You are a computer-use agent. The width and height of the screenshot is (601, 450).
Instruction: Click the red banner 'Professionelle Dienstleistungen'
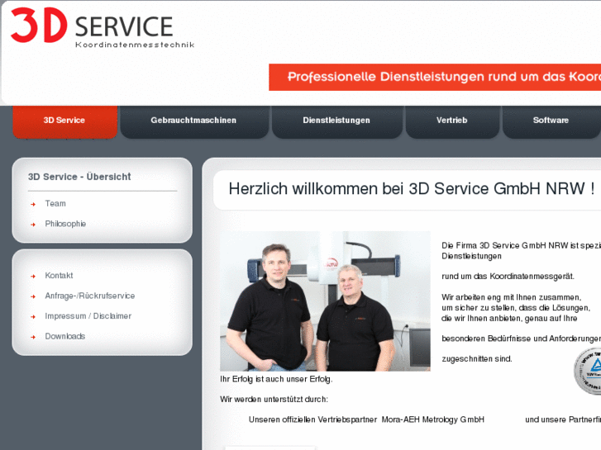pos(435,78)
